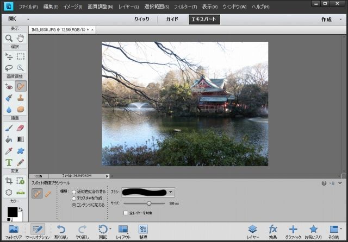Select the Lasso tool
Viewport: 348px width, 242px height.
pyautogui.click(x=9, y=68)
